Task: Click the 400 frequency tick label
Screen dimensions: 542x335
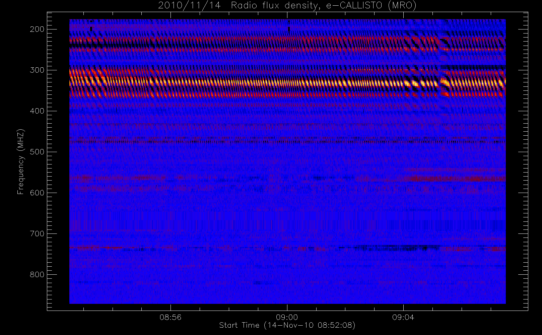Action: (37, 111)
